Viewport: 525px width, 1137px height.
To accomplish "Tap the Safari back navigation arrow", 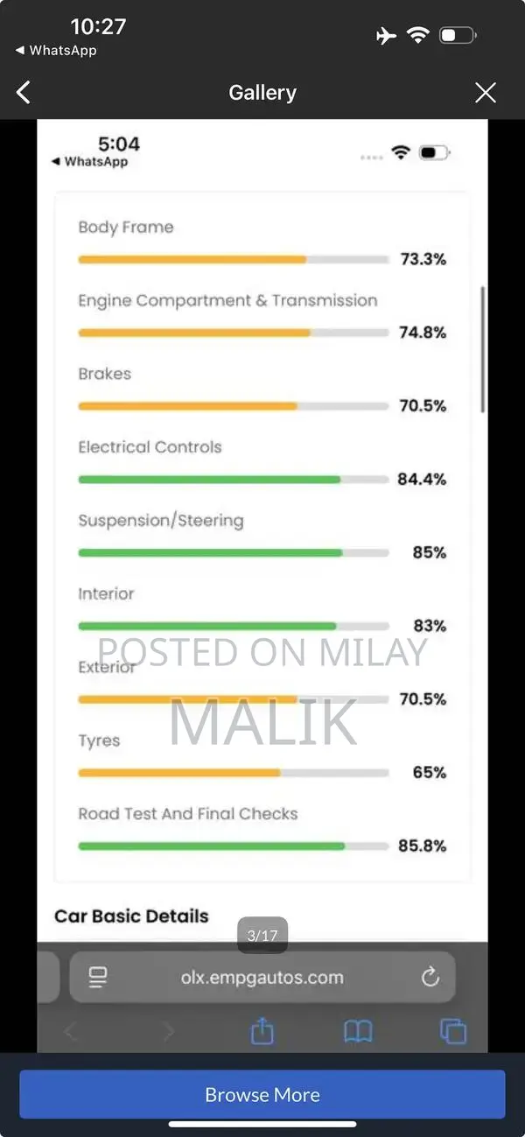I will click(72, 1032).
